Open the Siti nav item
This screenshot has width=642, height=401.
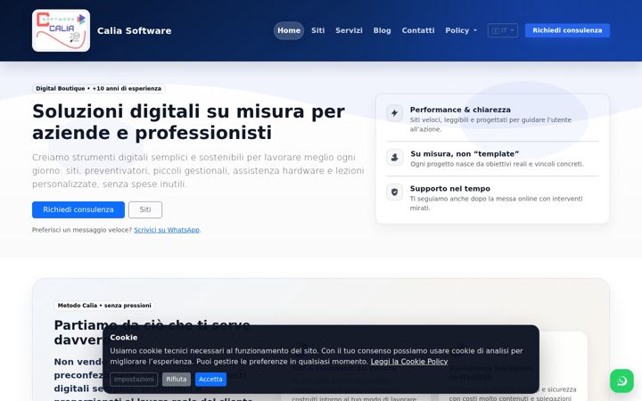pos(317,30)
